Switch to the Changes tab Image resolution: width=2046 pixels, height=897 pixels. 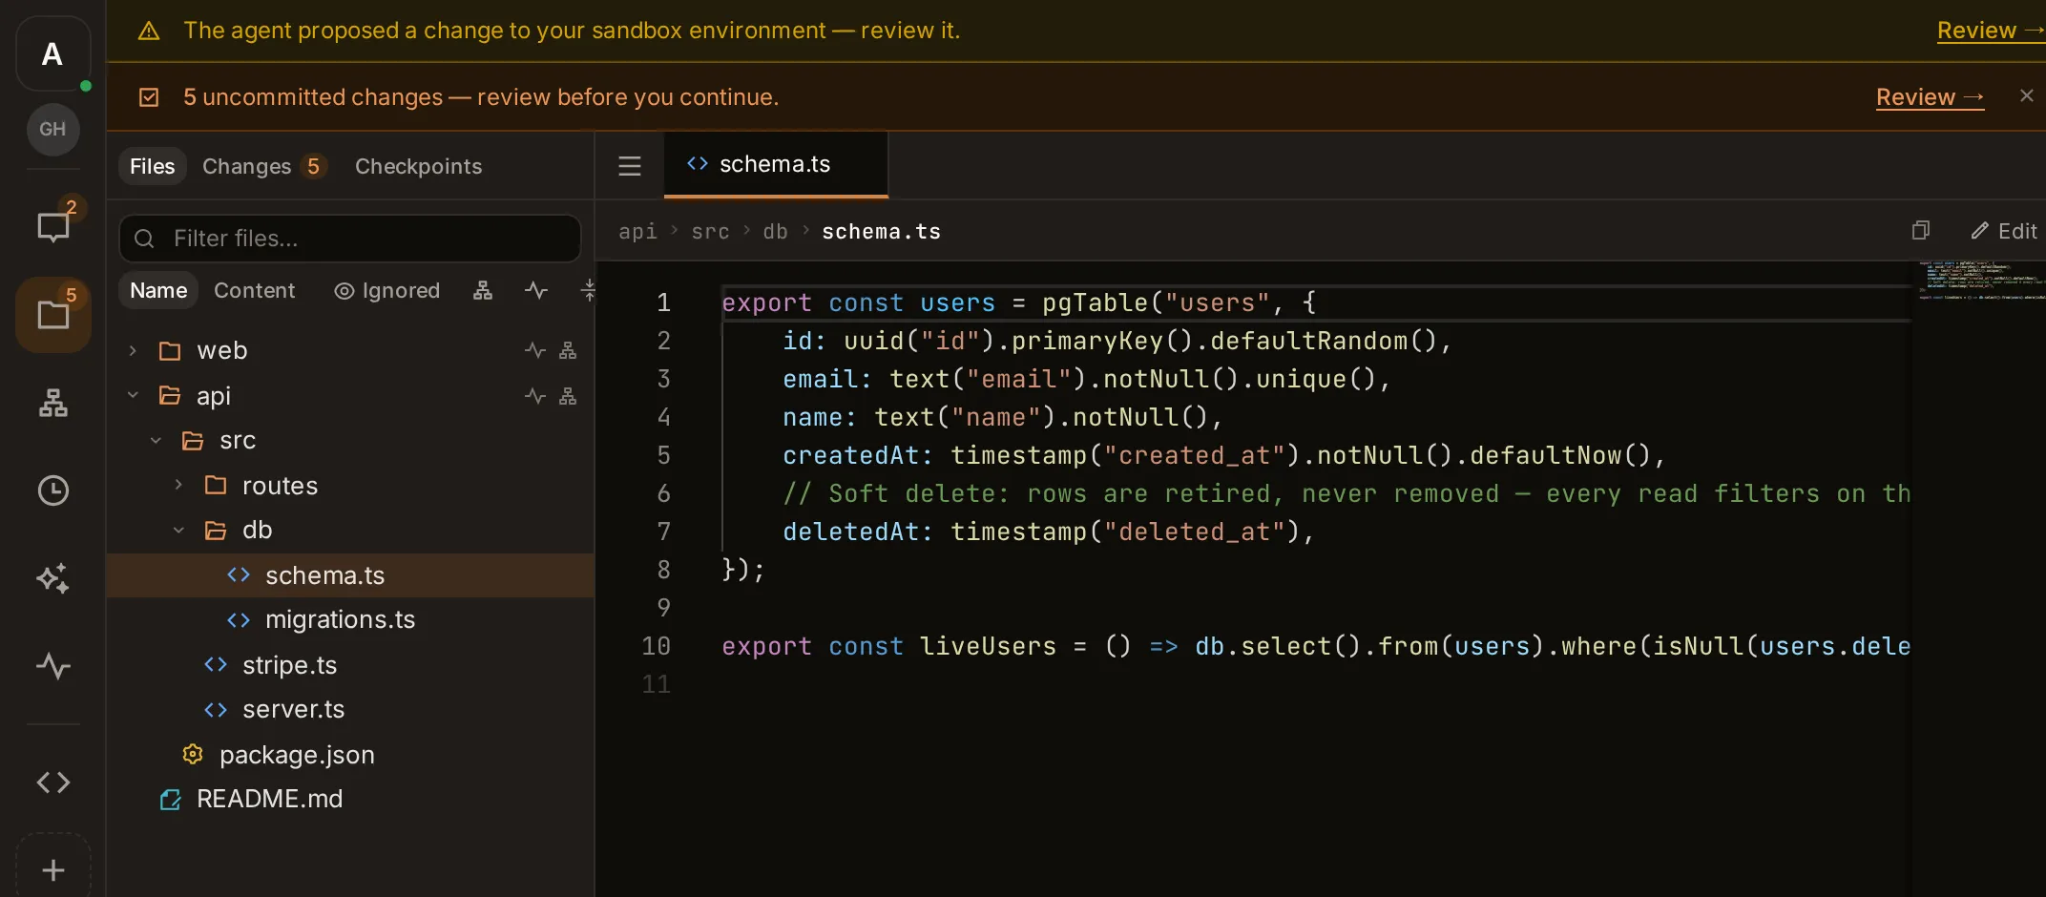click(262, 166)
